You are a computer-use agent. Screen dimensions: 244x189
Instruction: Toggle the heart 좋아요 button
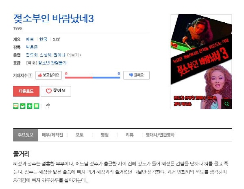click(56, 91)
